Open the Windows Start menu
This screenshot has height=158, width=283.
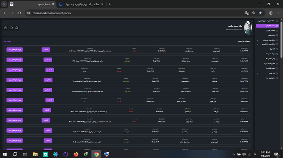tap(5, 154)
